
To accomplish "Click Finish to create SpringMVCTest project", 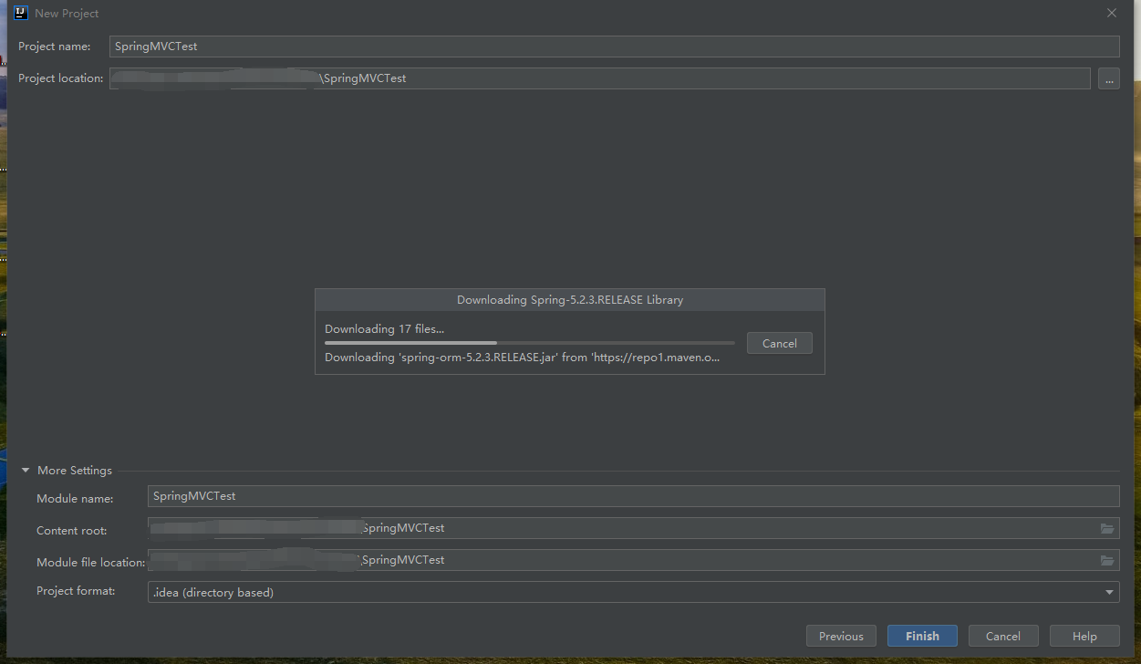I will 922,636.
